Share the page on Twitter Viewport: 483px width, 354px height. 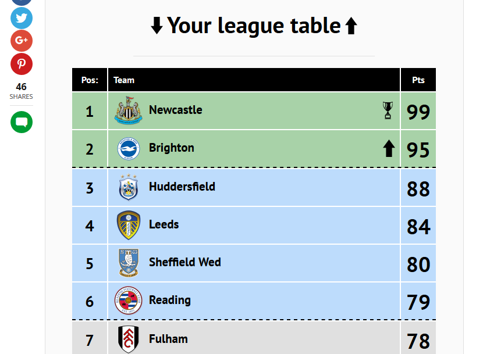[22, 18]
